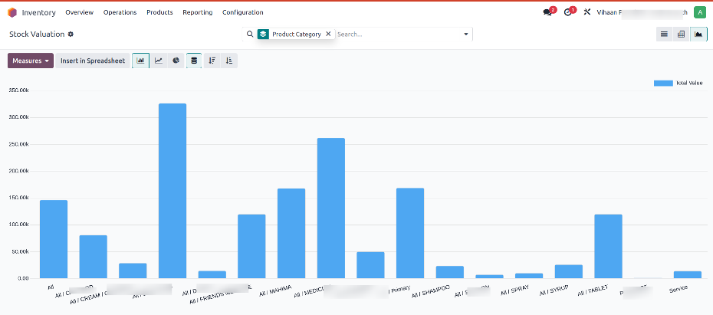
Task: Click the All / SPRAY bar
Action: (x=529, y=276)
